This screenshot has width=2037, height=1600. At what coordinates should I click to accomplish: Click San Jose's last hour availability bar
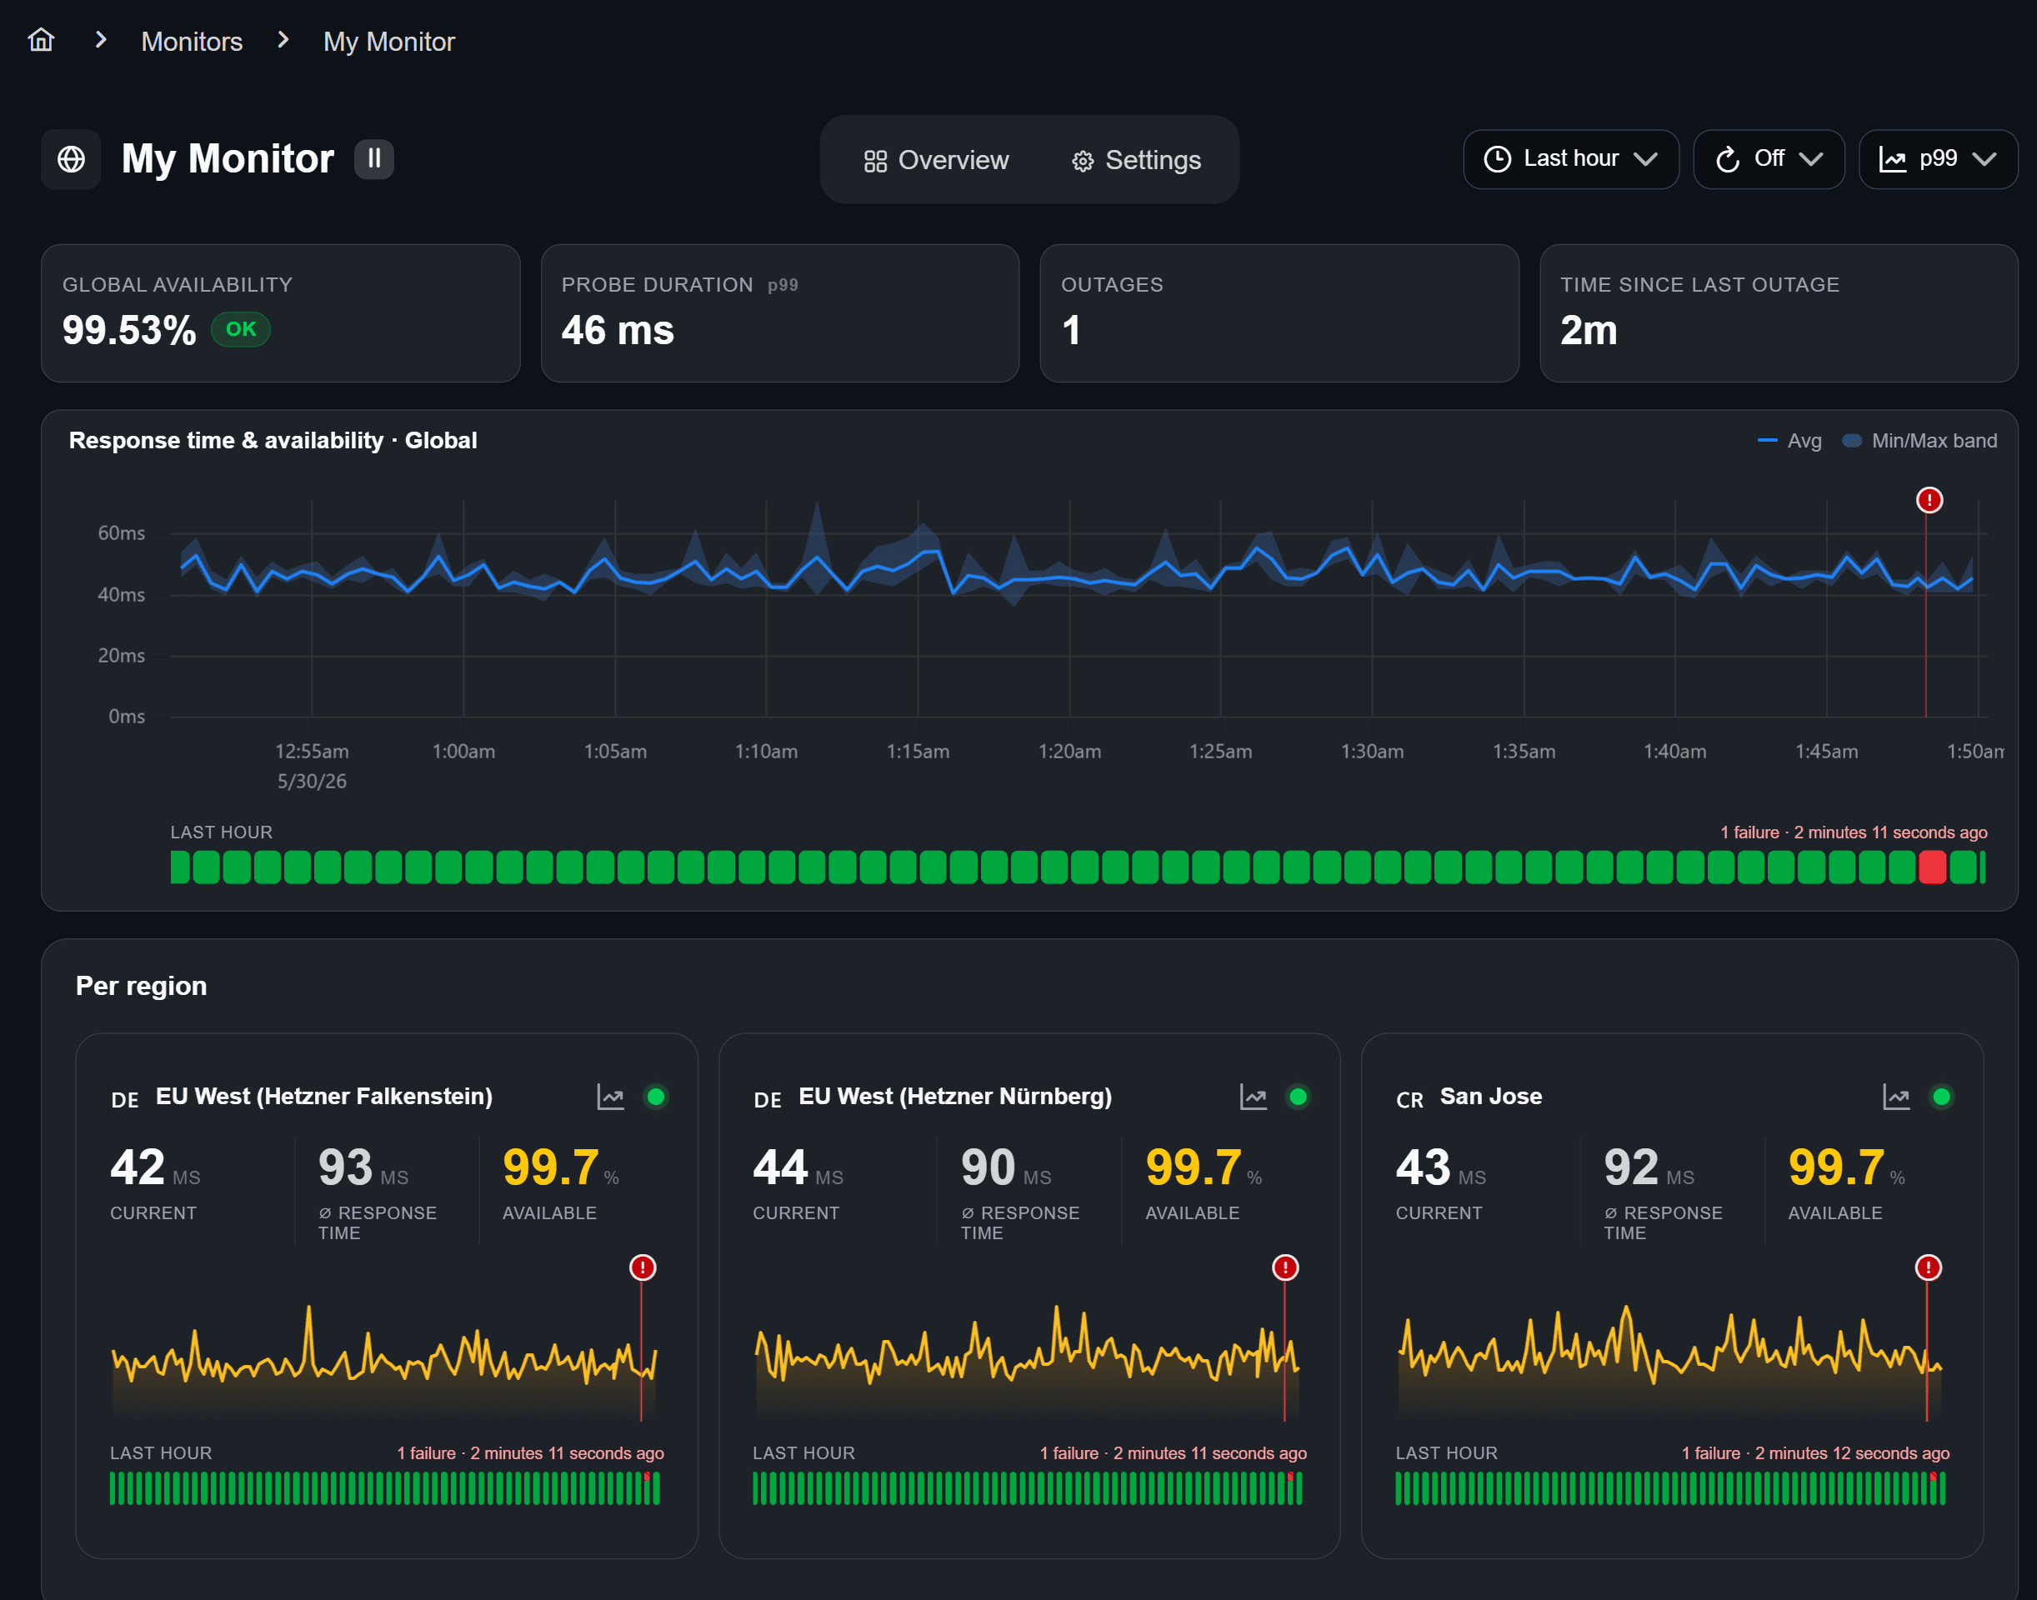(1669, 1488)
